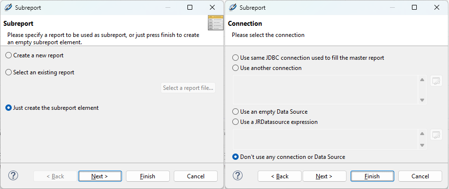
Task: Maximize the left Subreport window
Action: [x=190, y=7]
